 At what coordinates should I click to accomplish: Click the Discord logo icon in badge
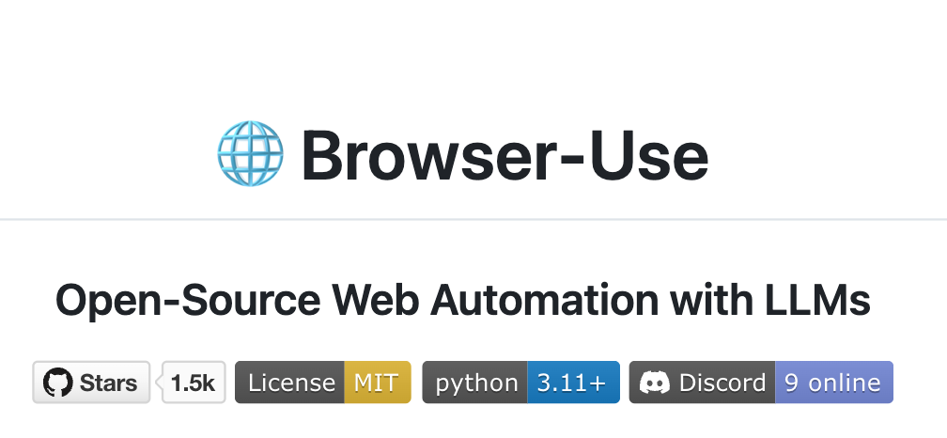[655, 383]
